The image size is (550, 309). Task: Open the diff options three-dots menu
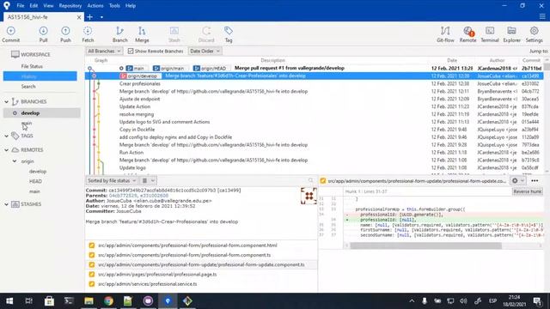pyautogui.click(x=535, y=181)
